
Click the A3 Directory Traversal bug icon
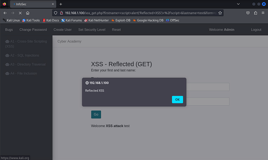coord(7,65)
